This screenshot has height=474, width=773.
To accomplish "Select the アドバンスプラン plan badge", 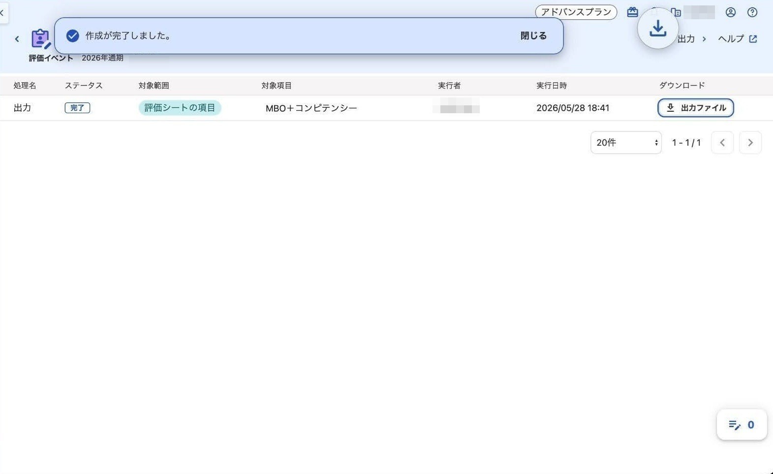I will point(576,12).
